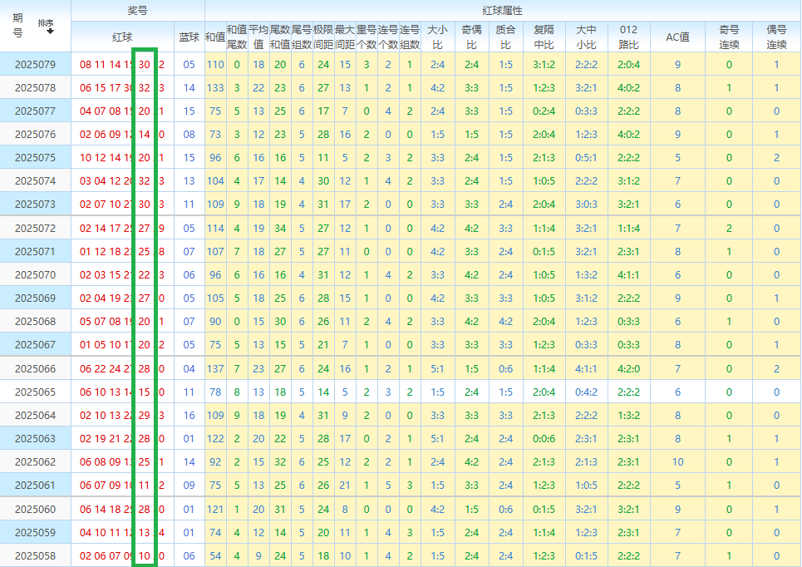Click the 和值 column header
The image size is (802, 567).
click(215, 37)
